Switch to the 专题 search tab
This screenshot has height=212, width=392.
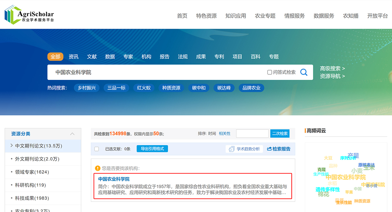pyautogui.click(x=274, y=57)
